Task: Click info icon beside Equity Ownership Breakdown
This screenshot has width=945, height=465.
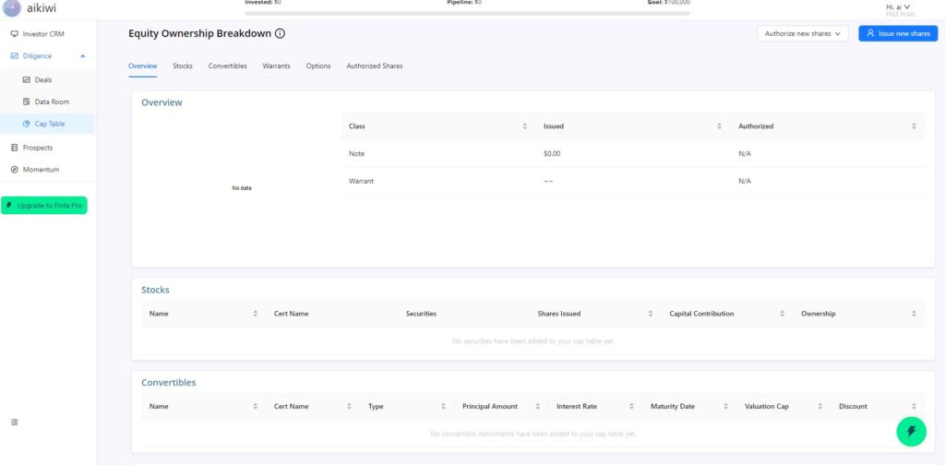Action: click(280, 34)
